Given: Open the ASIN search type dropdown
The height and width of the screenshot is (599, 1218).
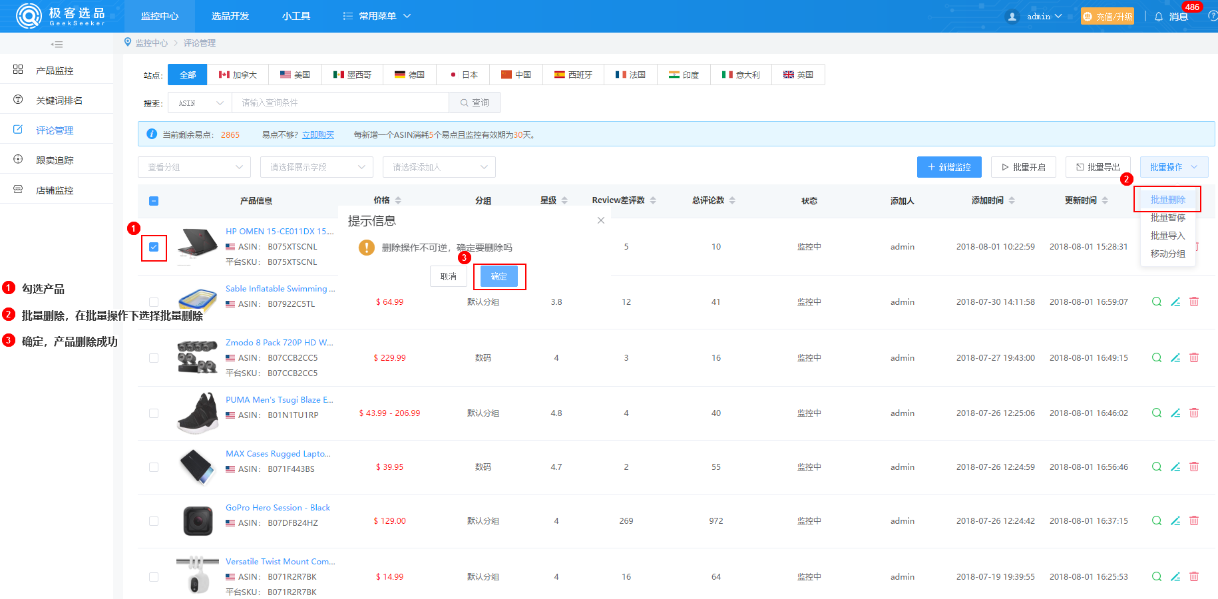Looking at the screenshot, I should pos(200,103).
